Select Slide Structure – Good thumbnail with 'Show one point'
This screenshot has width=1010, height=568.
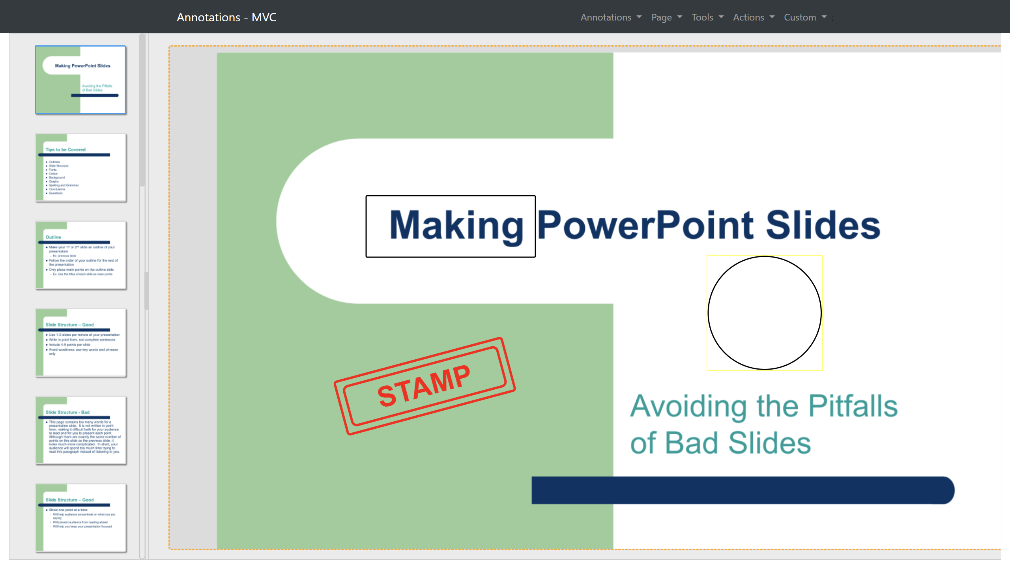point(80,518)
